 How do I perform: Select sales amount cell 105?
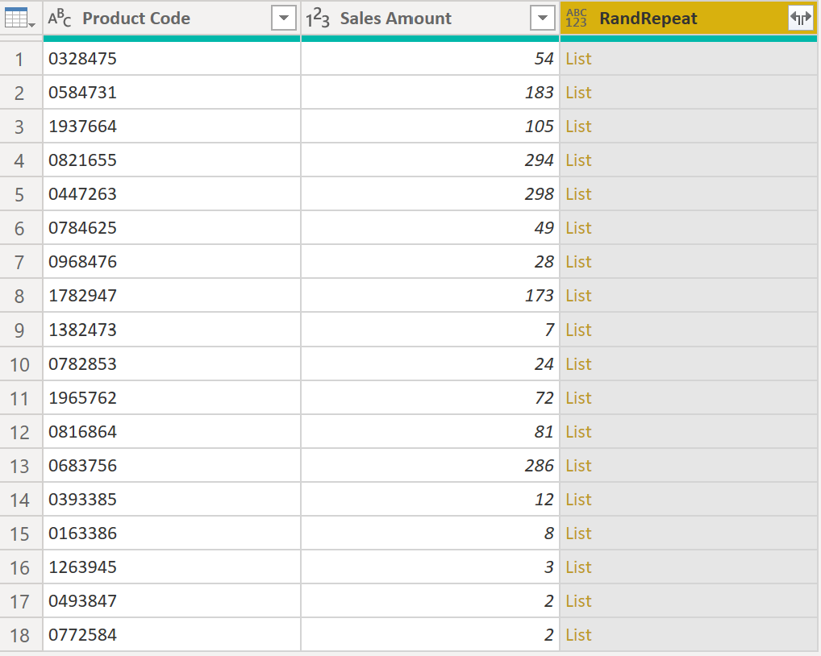point(431,127)
